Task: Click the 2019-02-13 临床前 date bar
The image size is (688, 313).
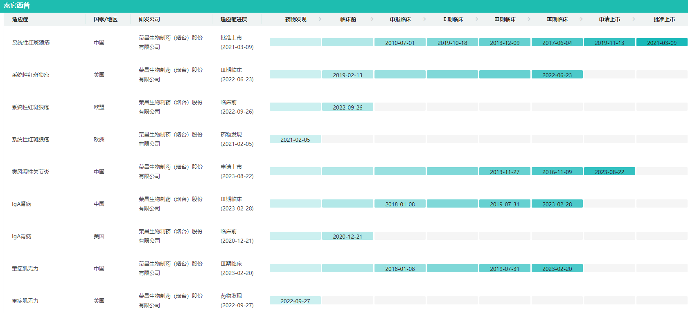Action: point(347,75)
